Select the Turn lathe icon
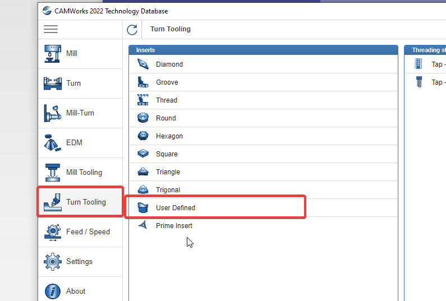446x301 pixels. (x=53, y=84)
